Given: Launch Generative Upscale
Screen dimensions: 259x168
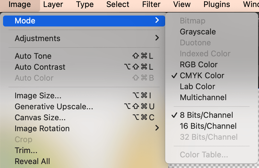Looking at the screenshot, I should [x=54, y=107].
